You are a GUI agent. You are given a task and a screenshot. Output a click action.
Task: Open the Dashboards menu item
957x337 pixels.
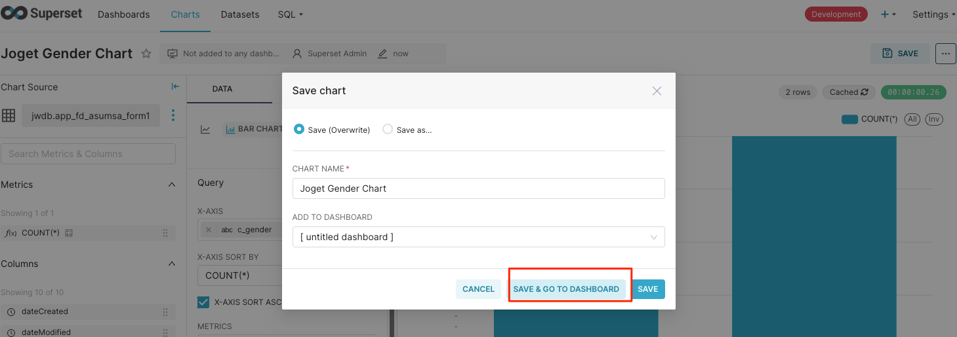click(123, 14)
